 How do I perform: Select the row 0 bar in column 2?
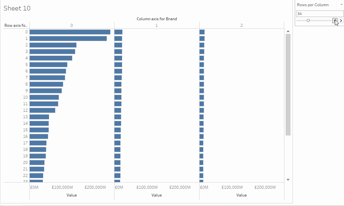coord(202,32)
